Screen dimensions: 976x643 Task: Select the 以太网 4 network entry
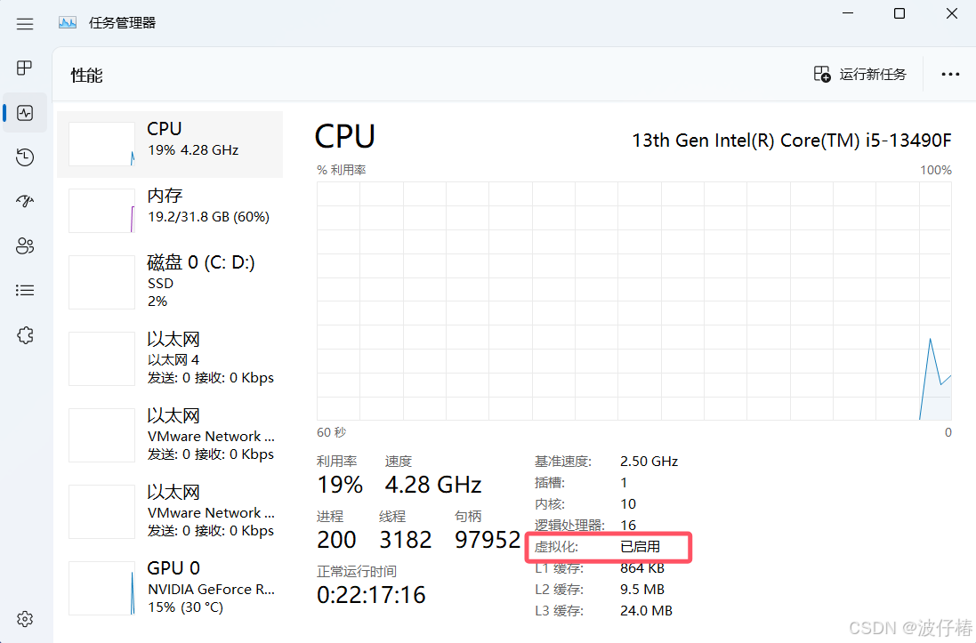(x=170, y=358)
